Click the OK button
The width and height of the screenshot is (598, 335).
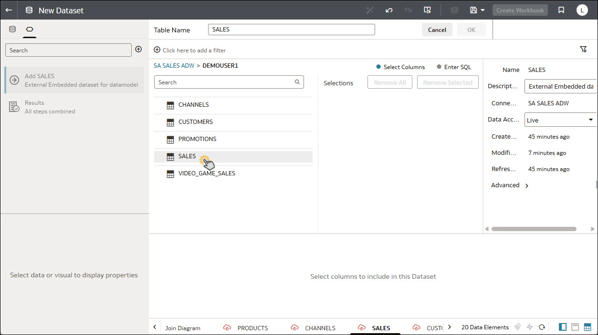tap(472, 30)
